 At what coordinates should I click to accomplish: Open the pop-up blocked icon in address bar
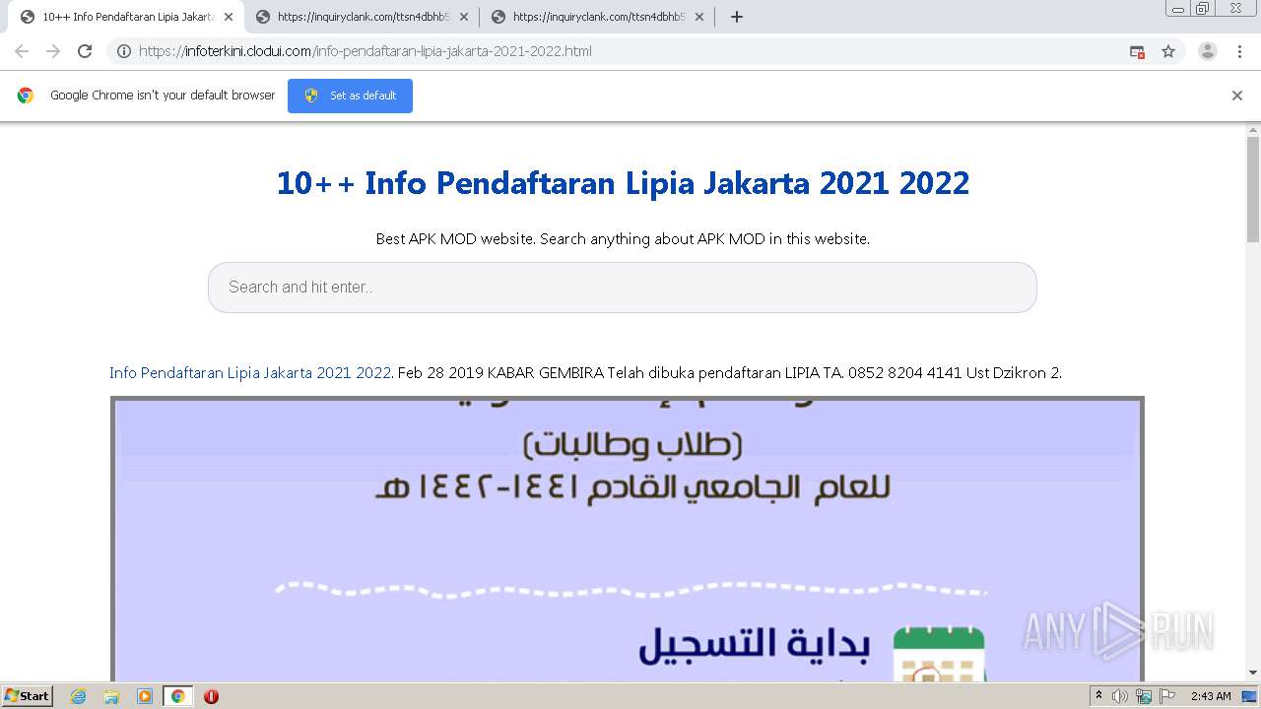(1137, 51)
